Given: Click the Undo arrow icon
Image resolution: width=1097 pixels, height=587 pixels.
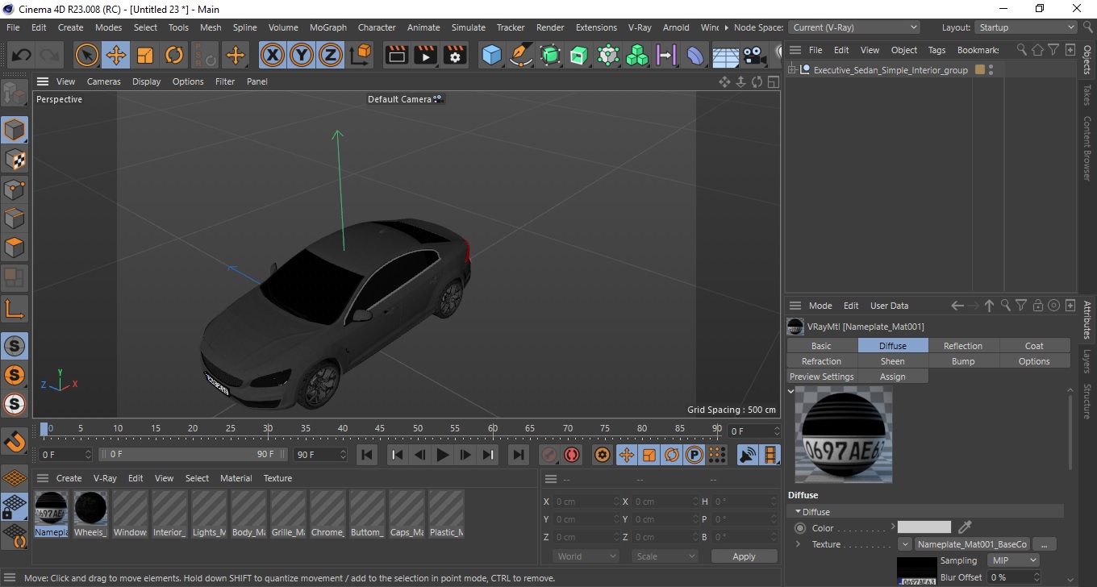Looking at the screenshot, I should (x=21, y=56).
